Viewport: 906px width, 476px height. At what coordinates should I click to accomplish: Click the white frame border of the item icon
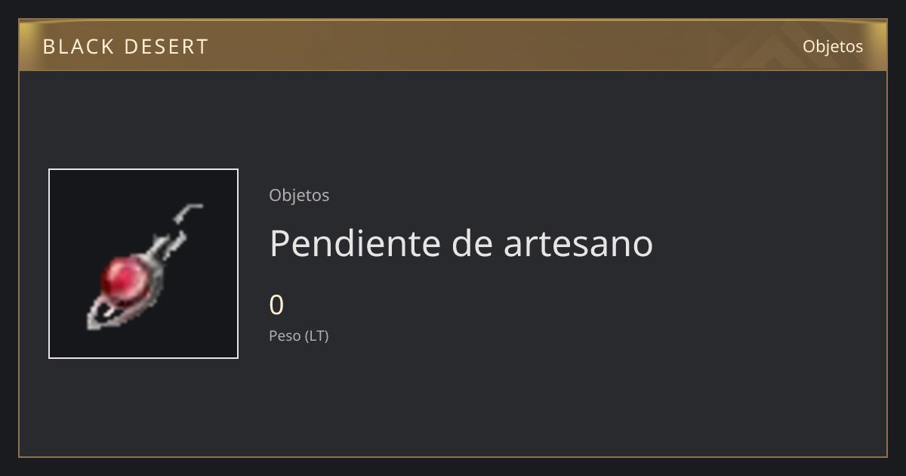(49, 264)
